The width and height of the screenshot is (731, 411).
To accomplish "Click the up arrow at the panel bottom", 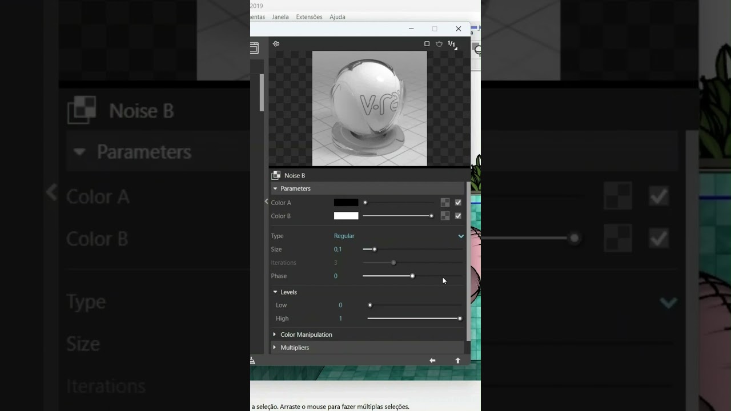I will tap(457, 360).
